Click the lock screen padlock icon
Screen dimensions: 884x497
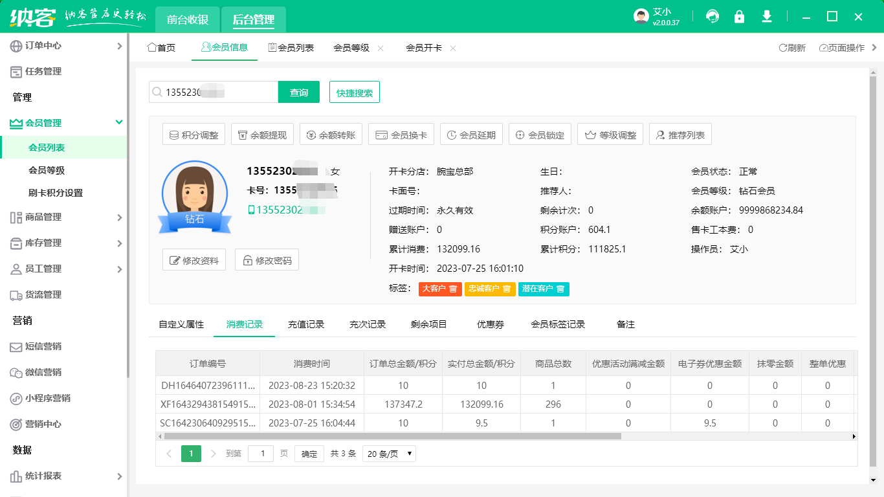(739, 17)
